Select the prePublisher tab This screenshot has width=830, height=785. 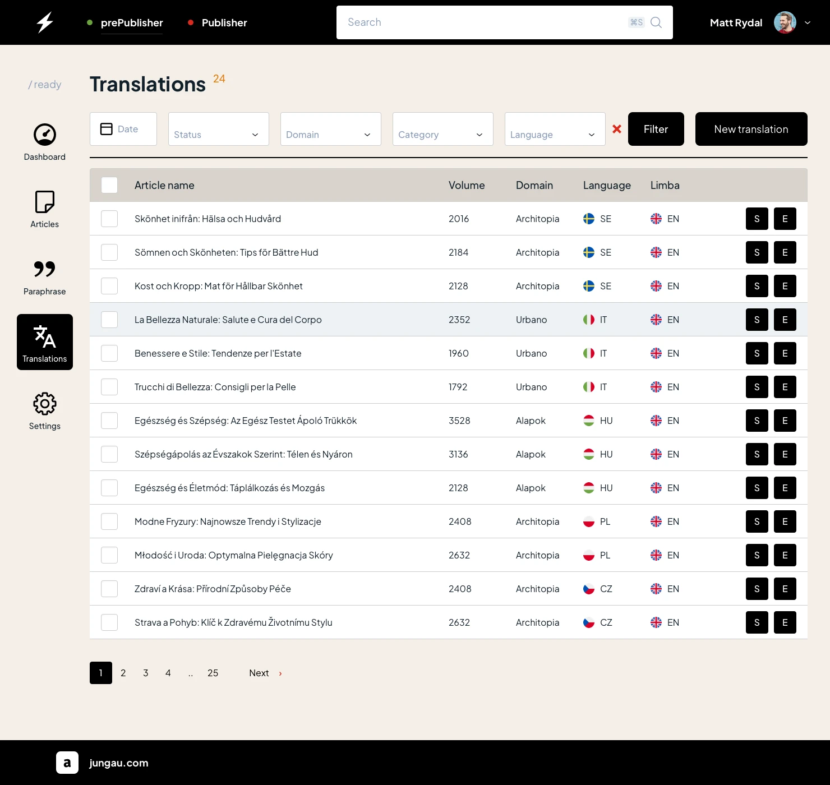pyautogui.click(x=132, y=22)
